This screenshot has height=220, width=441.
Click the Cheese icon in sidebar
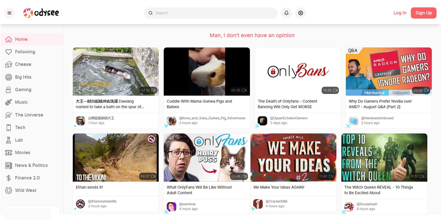point(9,64)
